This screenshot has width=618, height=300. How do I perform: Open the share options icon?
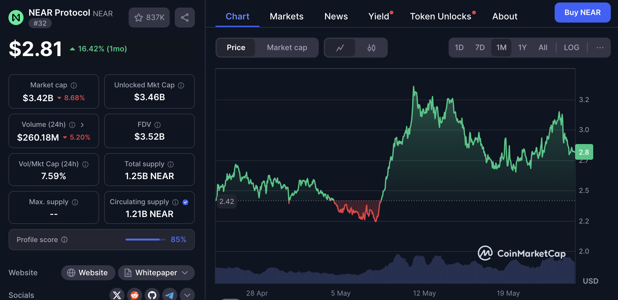(x=184, y=18)
